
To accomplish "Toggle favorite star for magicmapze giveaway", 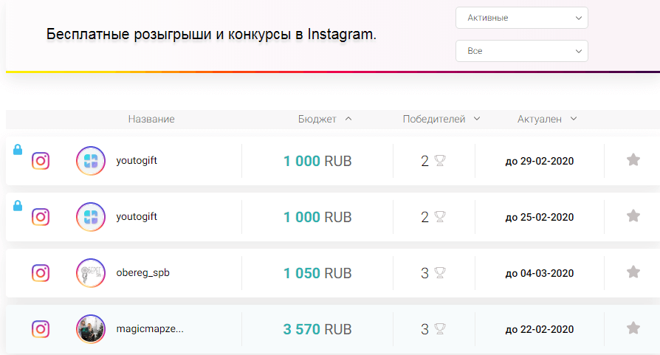I will coord(633,328).
